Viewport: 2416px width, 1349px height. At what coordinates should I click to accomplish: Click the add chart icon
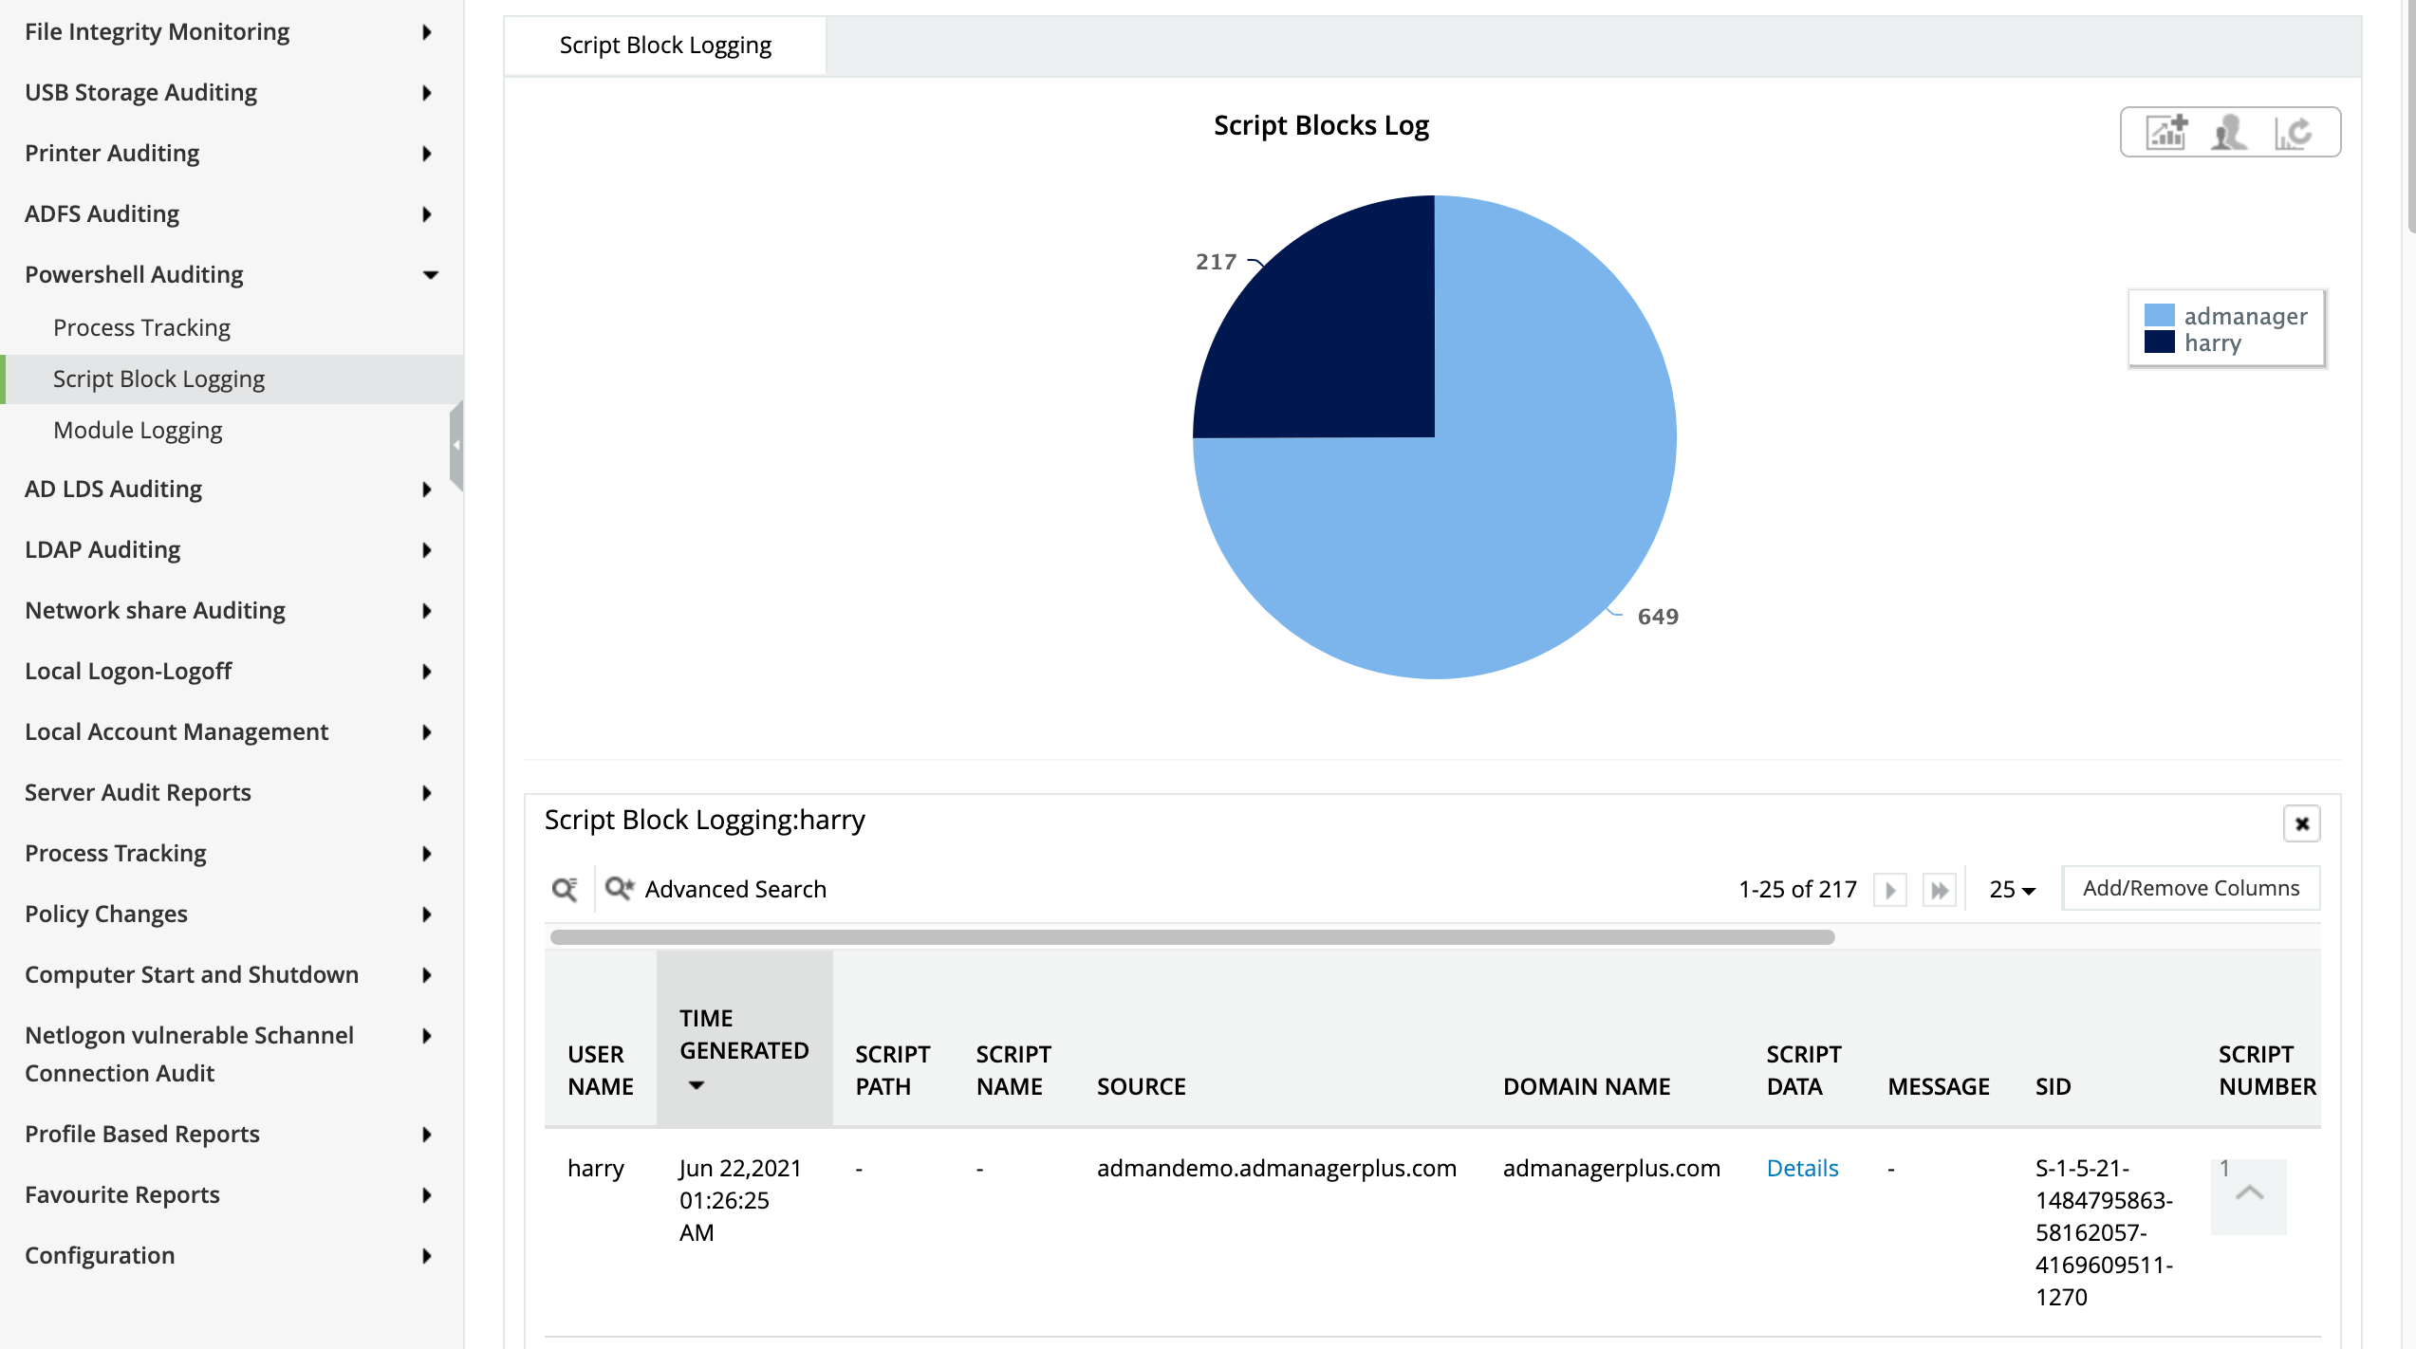click(x=2166, y=133)
